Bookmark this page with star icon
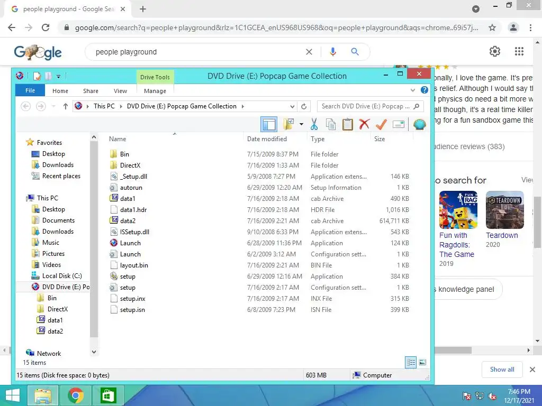The height and width of the screenshot is (406, 542). (x=492, y=27)
